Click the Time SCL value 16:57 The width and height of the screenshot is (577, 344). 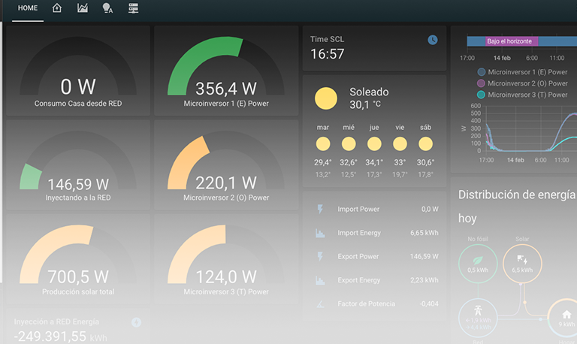click(x=327, y=54)
